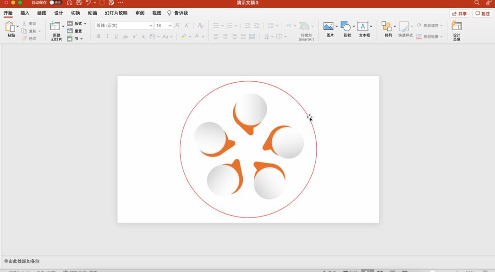Click the 共享 share button
Image resolution: width=495 pixels, height=272 pixels.
(459, 14)
